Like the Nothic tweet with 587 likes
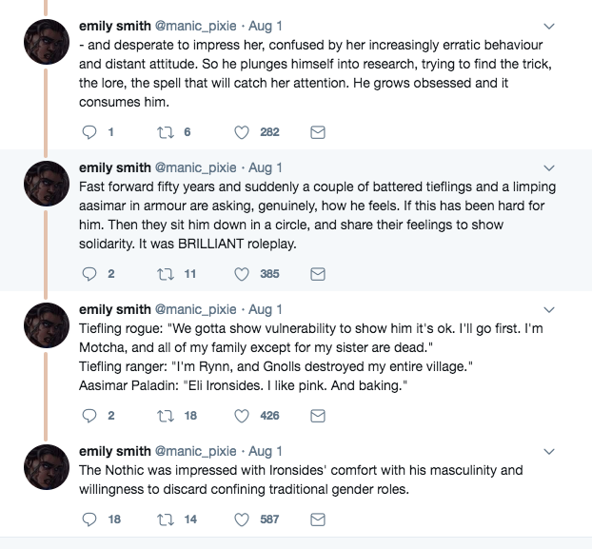 point(242,519)
